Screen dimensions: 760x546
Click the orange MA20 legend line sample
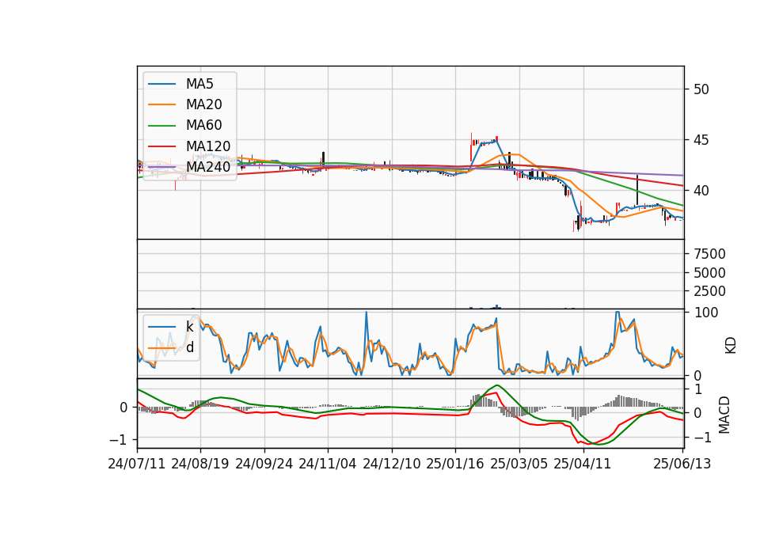click(x=161, y=104)
